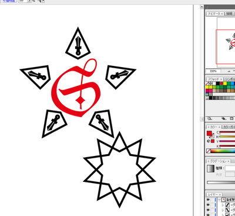Open the swatch libraries menu icon
235x216 pixels.
tap(210, 118)
